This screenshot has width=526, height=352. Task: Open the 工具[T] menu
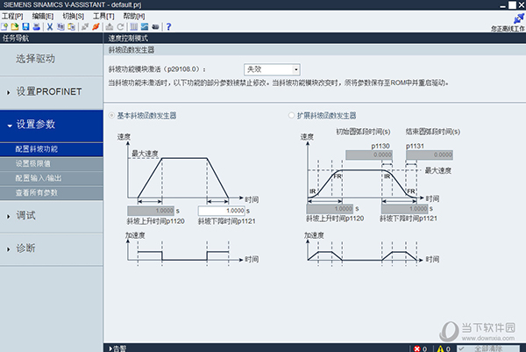103,16
